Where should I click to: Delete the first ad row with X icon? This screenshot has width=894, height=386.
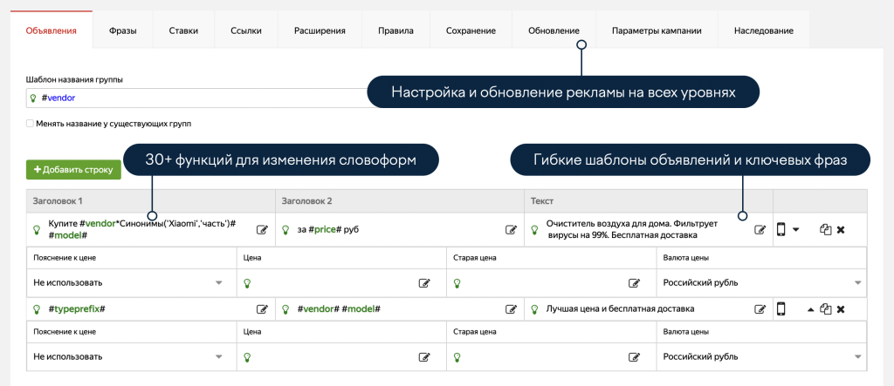[x=841, y=230]
